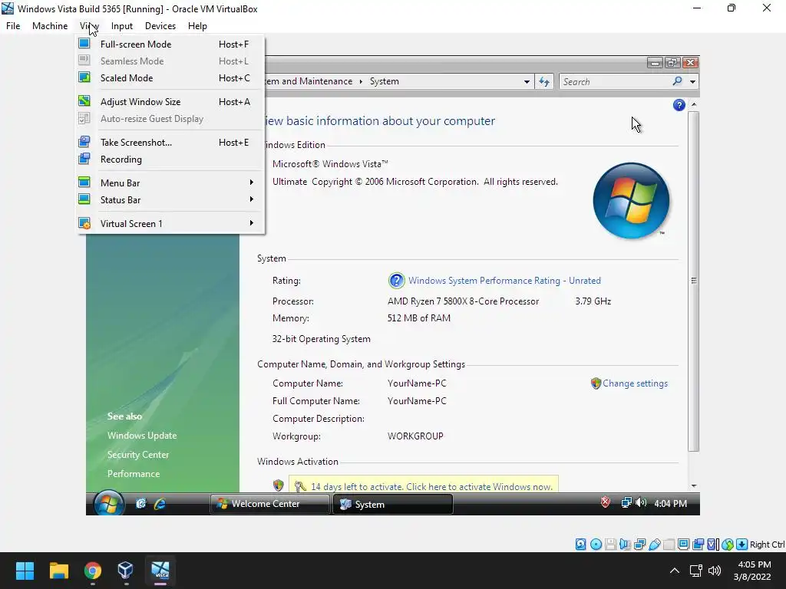Screen dimensions: 786x589
Task: Click the first quick launch icon beside Vista Start orb
Action: tap(141, 503)
